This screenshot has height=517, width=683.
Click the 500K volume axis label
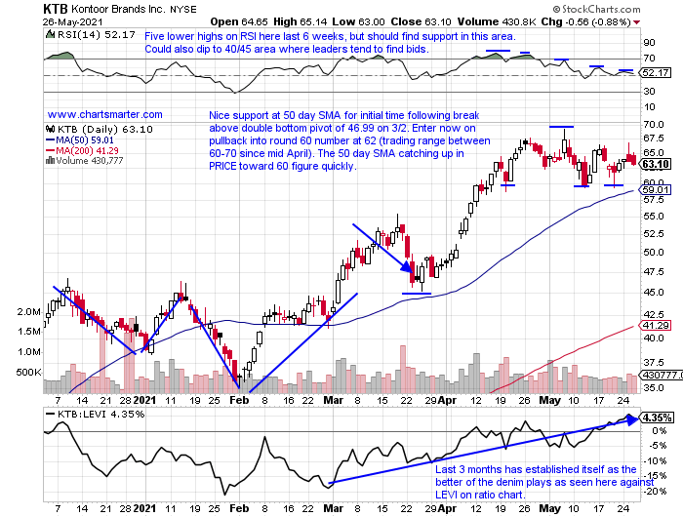tap(28, 373)
